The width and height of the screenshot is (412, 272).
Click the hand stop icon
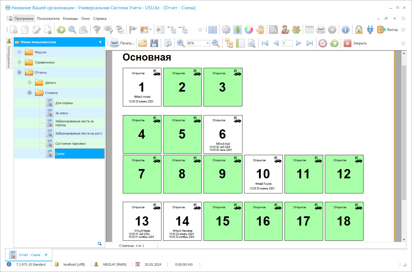tap(260, 30)
